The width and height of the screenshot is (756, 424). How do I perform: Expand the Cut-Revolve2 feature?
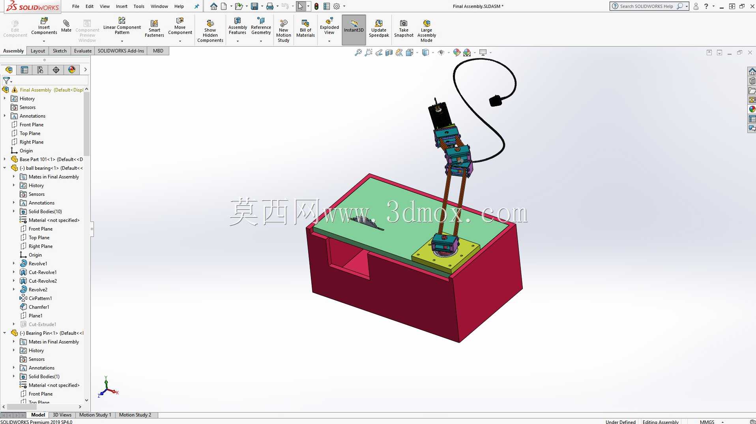click(x=14, y=281)
